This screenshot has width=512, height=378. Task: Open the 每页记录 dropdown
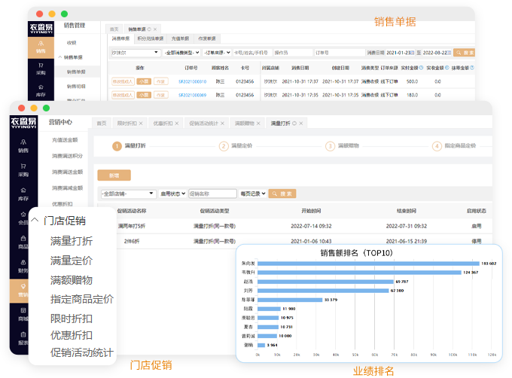253,194
